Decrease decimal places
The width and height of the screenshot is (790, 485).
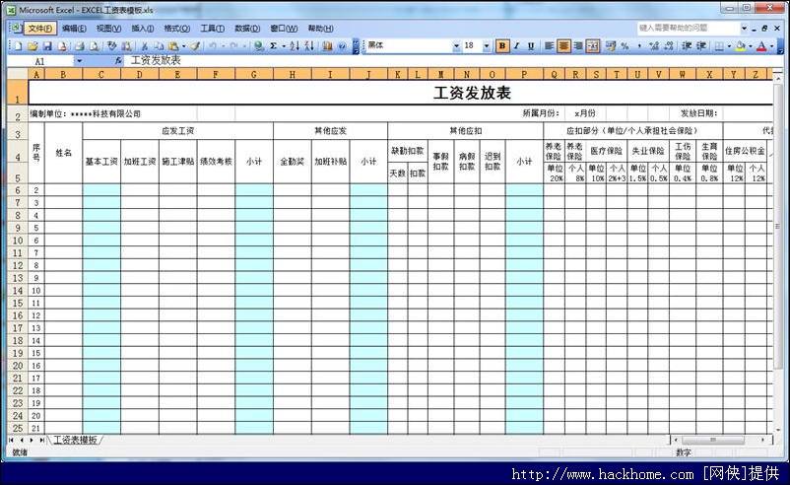pos(669,46)
